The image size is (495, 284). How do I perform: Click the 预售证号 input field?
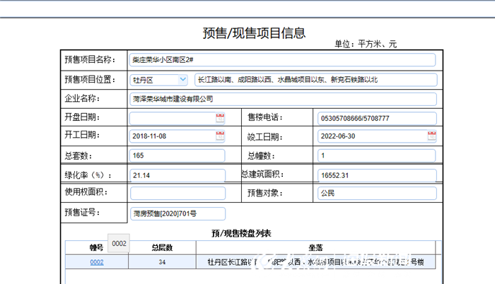point(177,213)
